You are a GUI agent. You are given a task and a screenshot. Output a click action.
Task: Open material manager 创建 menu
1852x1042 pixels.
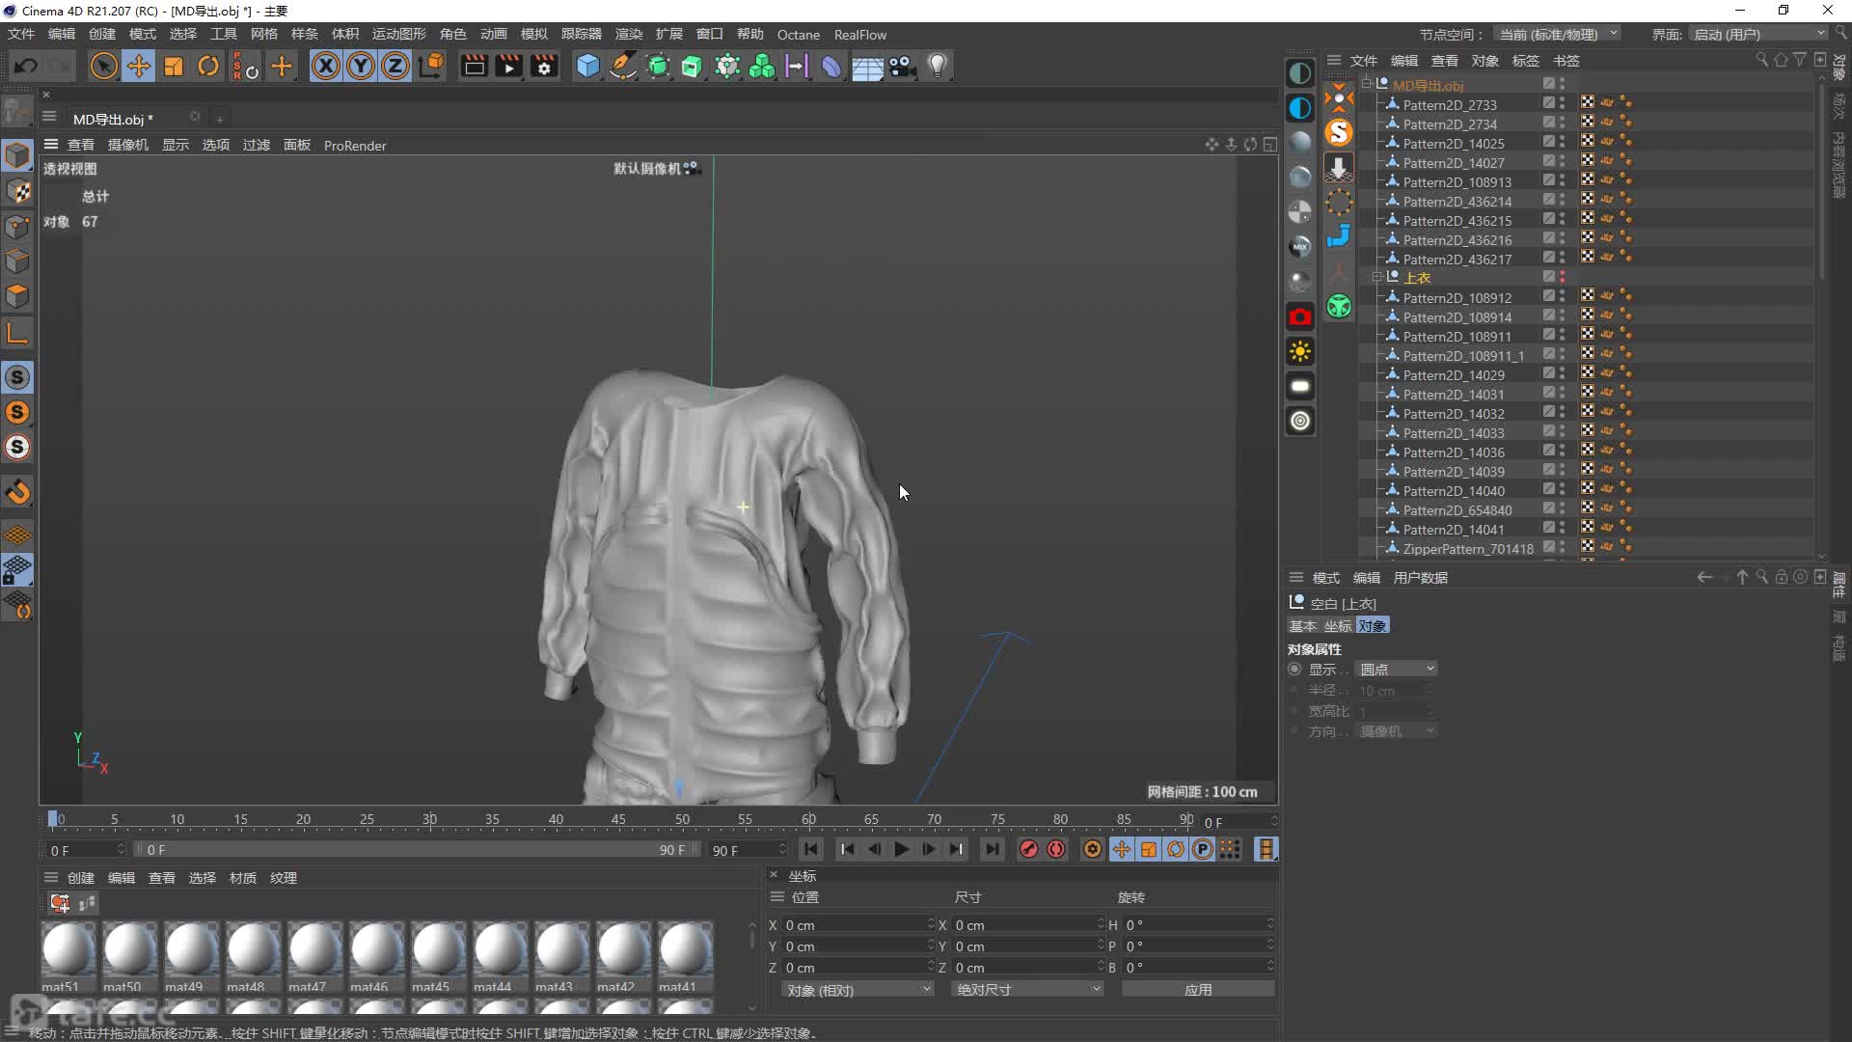coord(81,877)
